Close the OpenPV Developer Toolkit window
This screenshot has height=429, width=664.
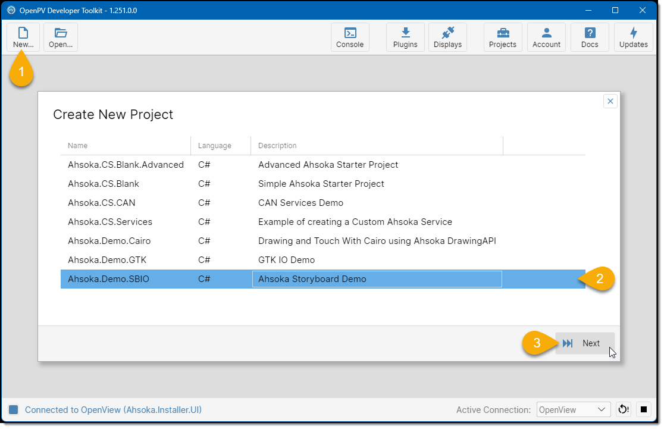[x=643, y=10]
